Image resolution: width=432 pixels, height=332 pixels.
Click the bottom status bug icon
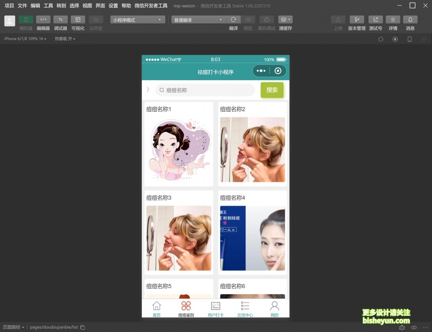(402, 327)
